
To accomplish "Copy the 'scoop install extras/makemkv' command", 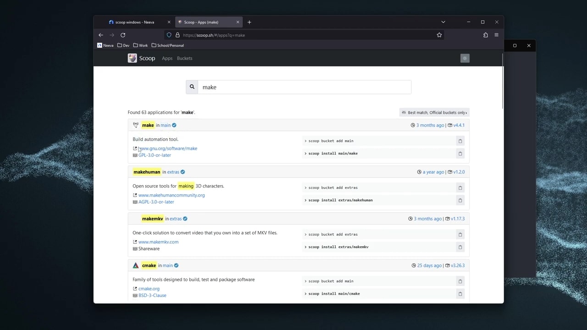I will point(460,247).
